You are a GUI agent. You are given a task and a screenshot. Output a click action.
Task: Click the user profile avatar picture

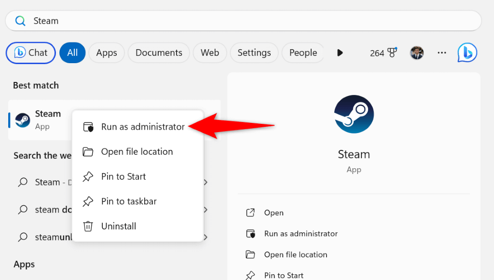click(416, 53)
